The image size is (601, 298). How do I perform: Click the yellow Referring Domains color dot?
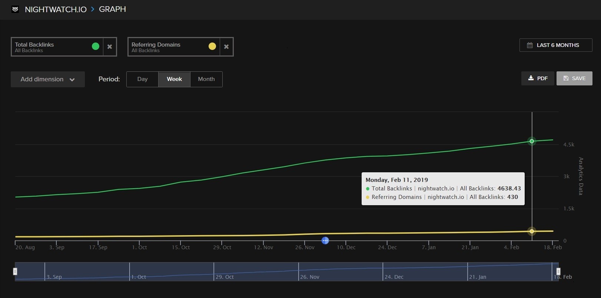[x=212, y=46]
